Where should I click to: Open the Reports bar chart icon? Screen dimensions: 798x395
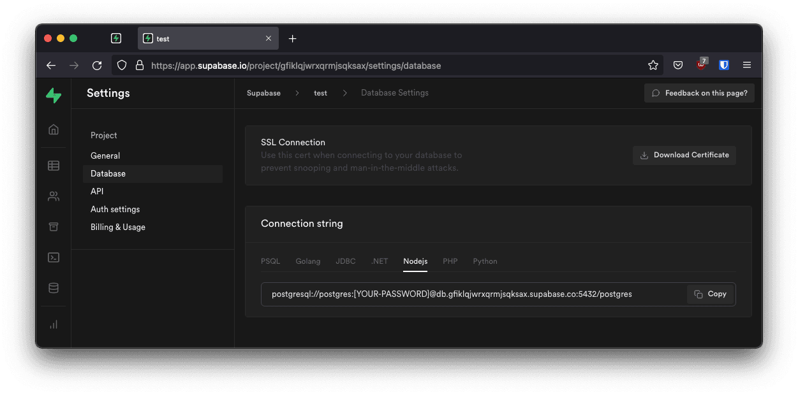coord(54,324)
